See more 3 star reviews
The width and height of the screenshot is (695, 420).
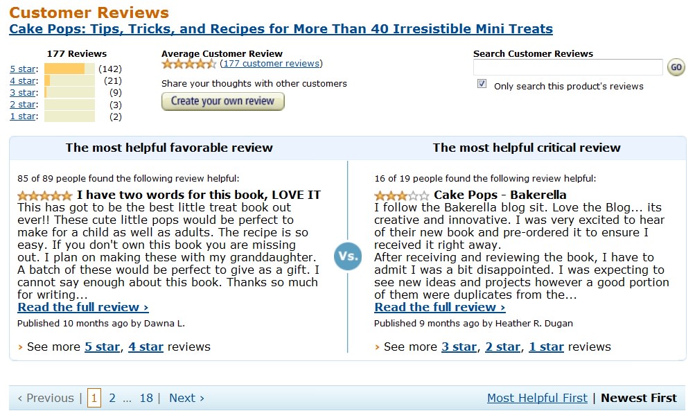pyautogui.click(x=459, y=347)
